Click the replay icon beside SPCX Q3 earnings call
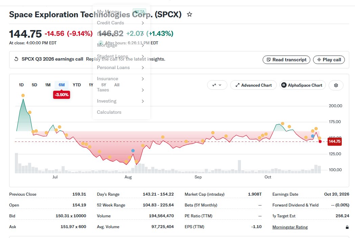The width and height of the screenshot is (355, 238). pos(16,59)
